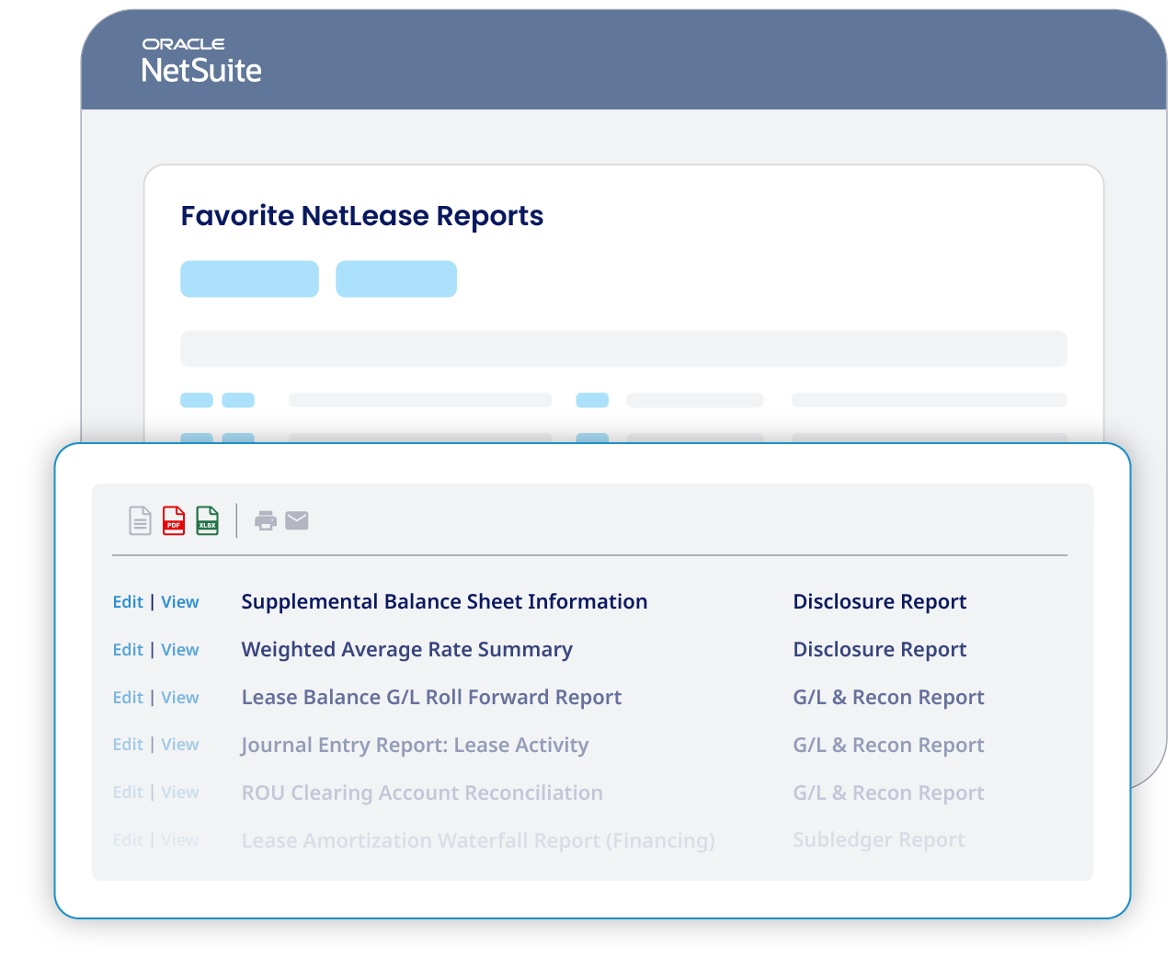Select 'ROU Clearing Account Reconciliation' text

(x=422, y=793)
